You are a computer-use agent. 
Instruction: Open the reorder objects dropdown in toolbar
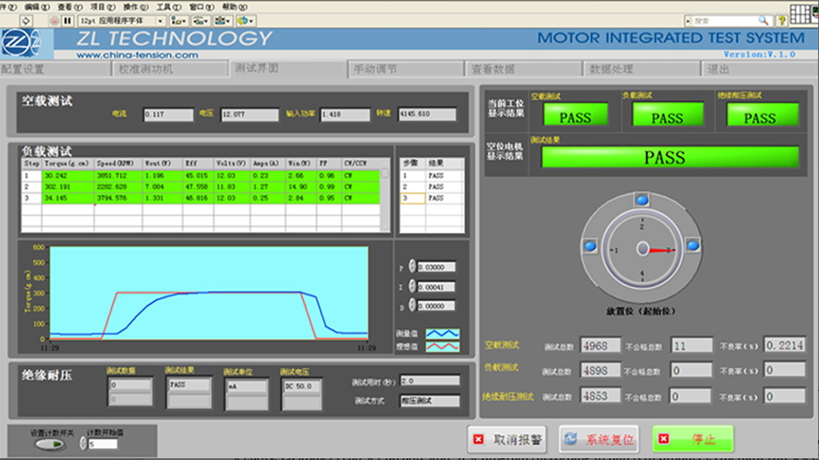pos(245,20)
